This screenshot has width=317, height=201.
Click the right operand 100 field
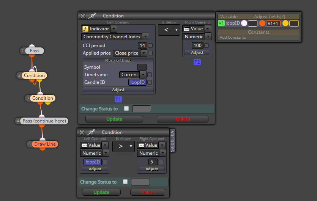tap(197, 46)
